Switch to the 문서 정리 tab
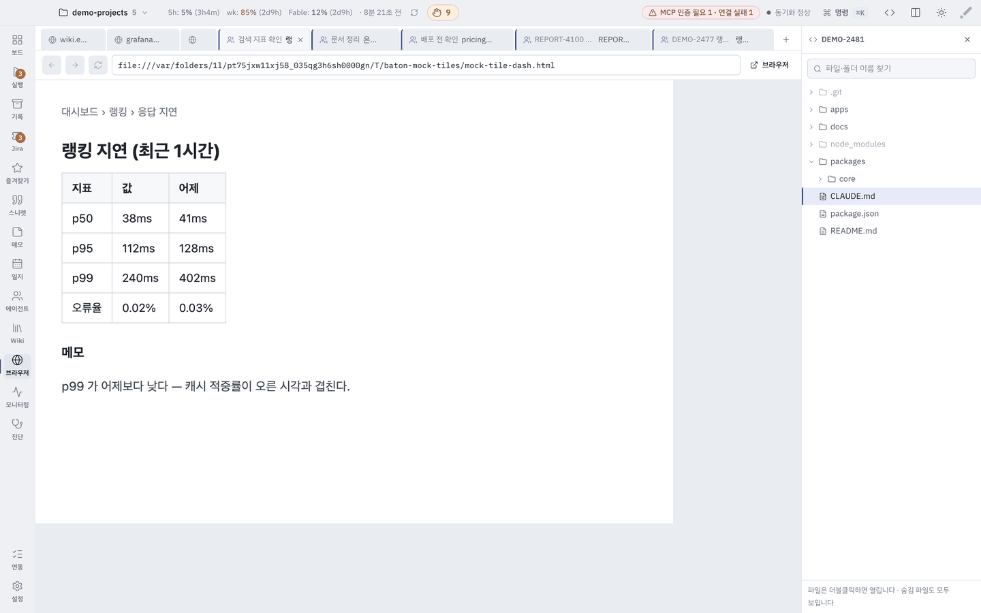Image resolution: width=981 pixels, height=613 pixels. 356,40
